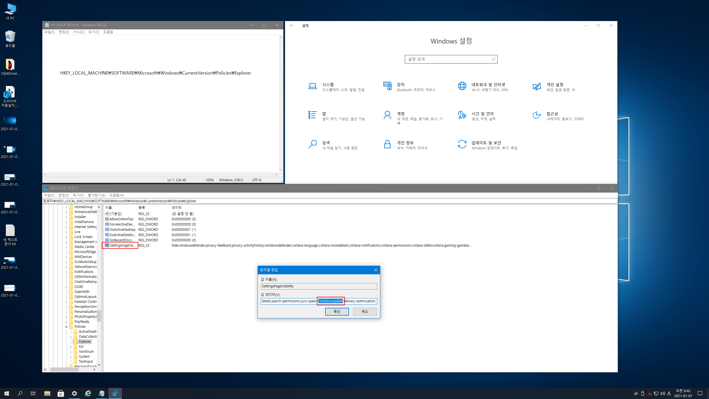Viewport: 709px width, 399px height.
Task: Open Microsoft Store from the taskbar
Action: point(61,393)
